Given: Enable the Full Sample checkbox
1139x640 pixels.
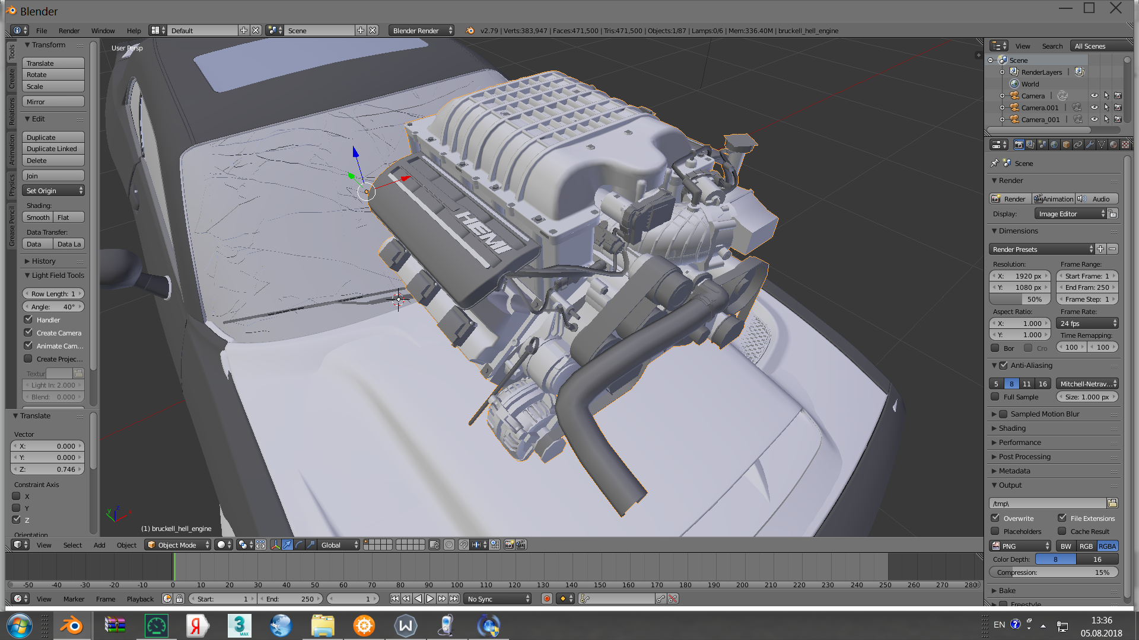Looking at the screenshot, I should 995,396.
